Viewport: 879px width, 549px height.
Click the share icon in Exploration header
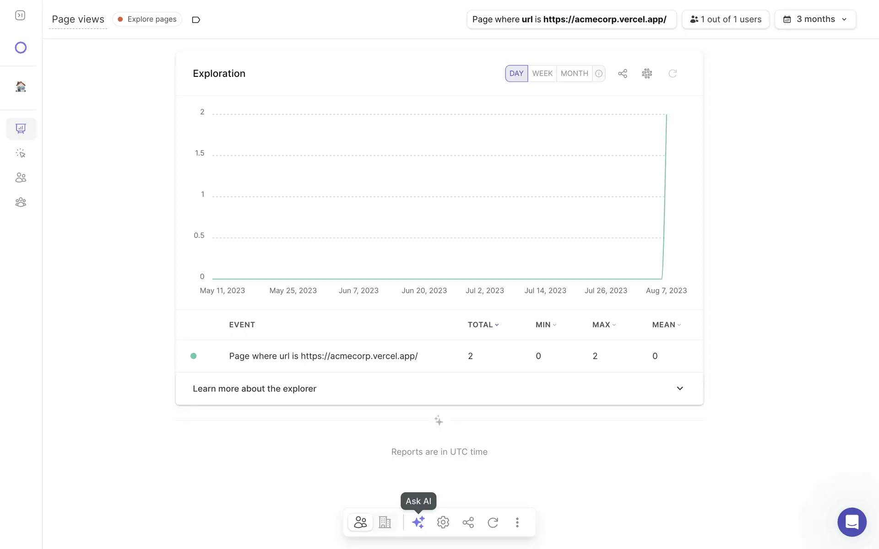tap(623, 73)
